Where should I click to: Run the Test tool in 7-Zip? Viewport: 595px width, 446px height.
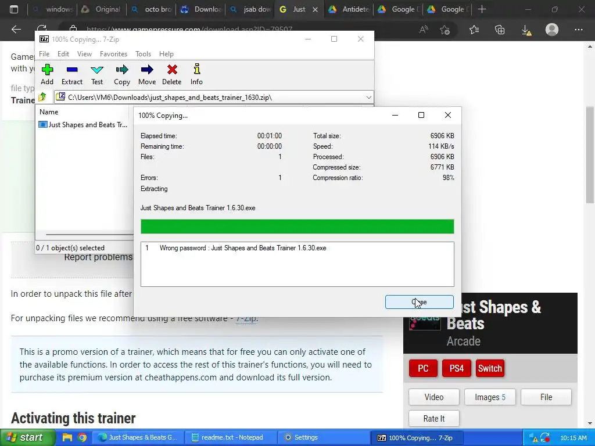(x=97, y=74)
